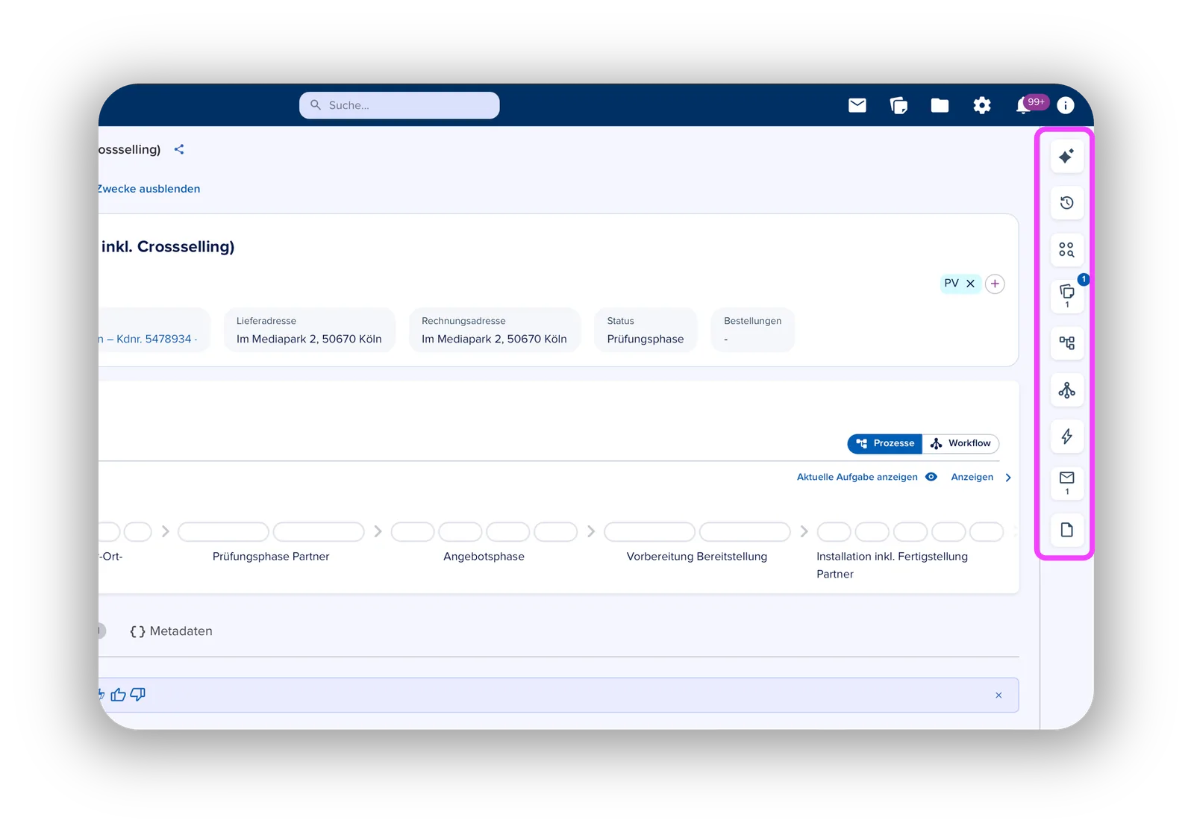The height and width of the screenshot is (832, 1194).
Task: Focus the Suche search field
Action: 399,105
